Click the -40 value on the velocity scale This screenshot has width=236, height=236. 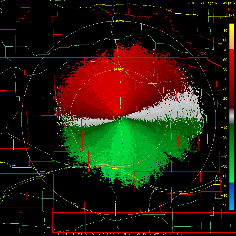click(x=224, y=157)
